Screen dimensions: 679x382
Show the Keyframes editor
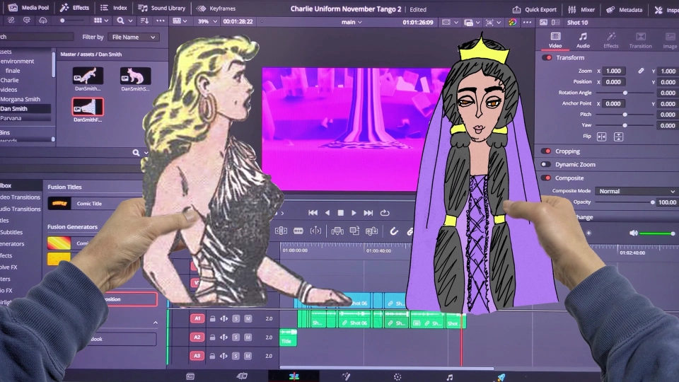click(216, 8)
